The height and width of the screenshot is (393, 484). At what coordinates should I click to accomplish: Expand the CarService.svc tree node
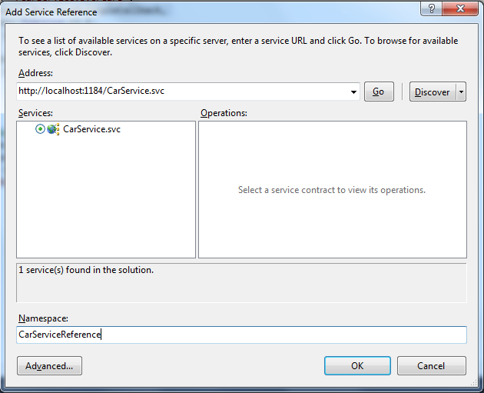tap(40, 129)
